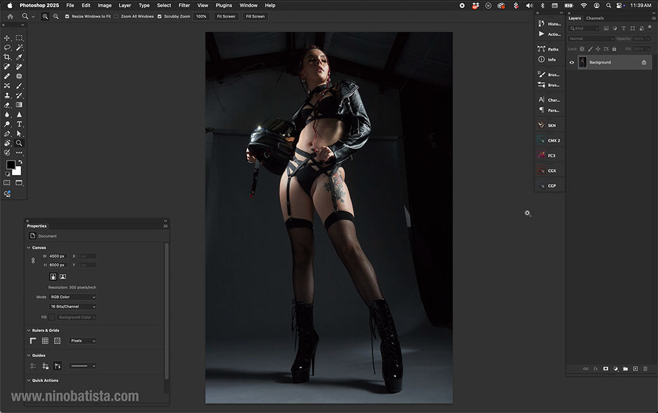Viewport: 658px width, 413px height.
Task: Open the Filter menu
Action: click(x=184, y=5)
